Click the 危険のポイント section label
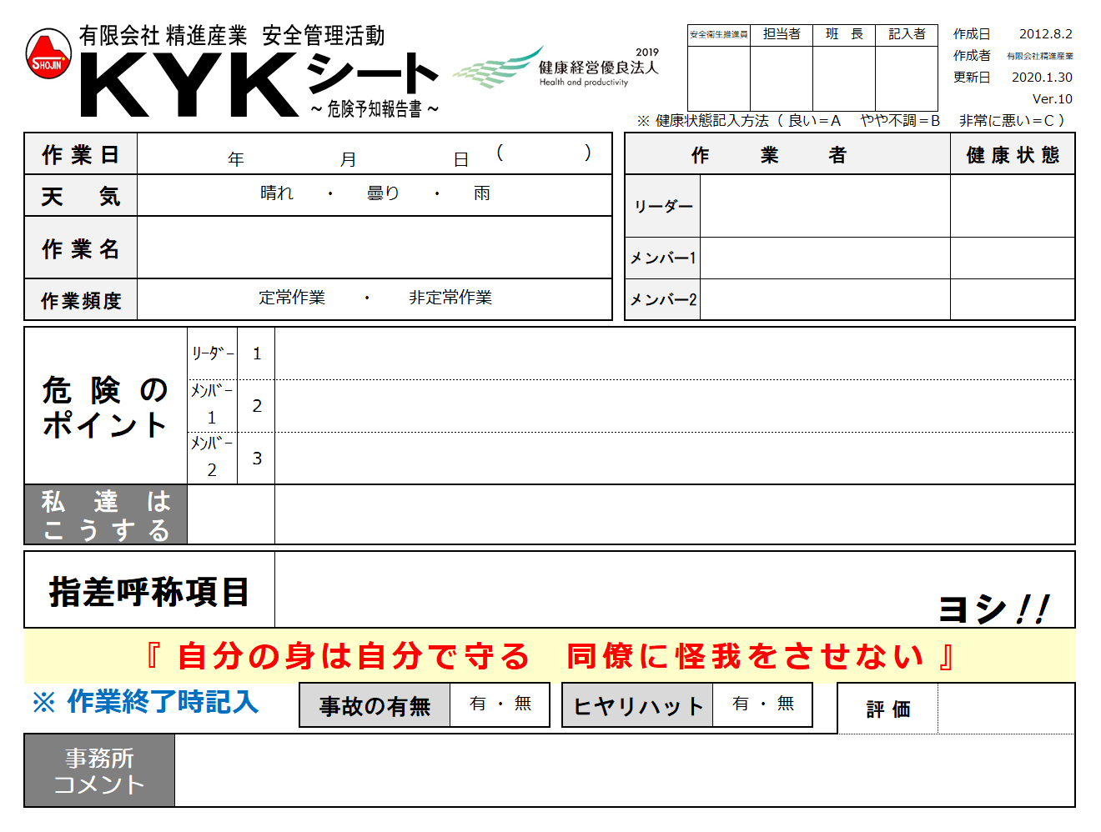This screenshot has height=832, width=1101. [106, 407]
